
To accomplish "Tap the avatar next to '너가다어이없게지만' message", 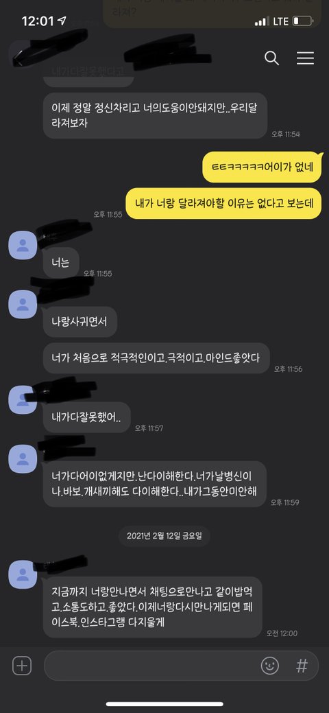I will click(23, 459).
